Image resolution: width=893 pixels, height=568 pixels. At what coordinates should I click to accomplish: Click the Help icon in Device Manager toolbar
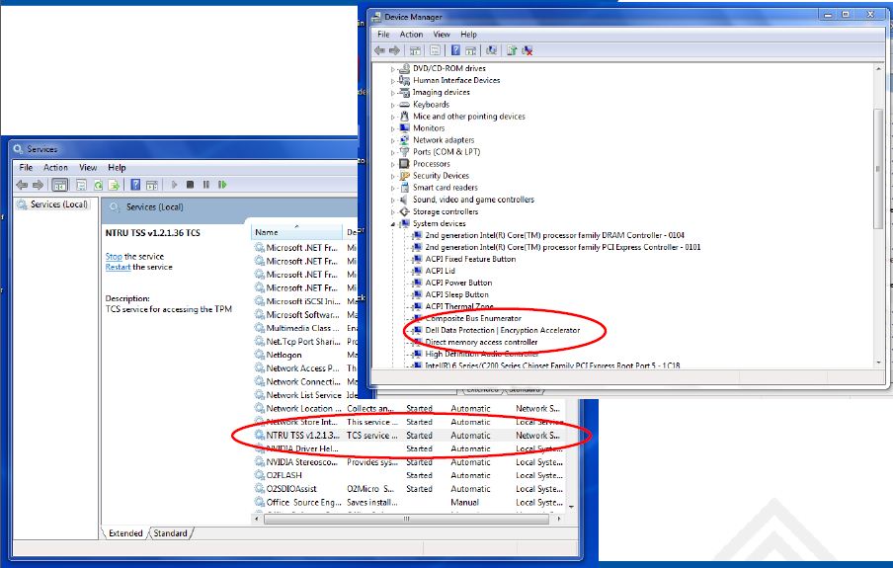click(x=455, y=50)
